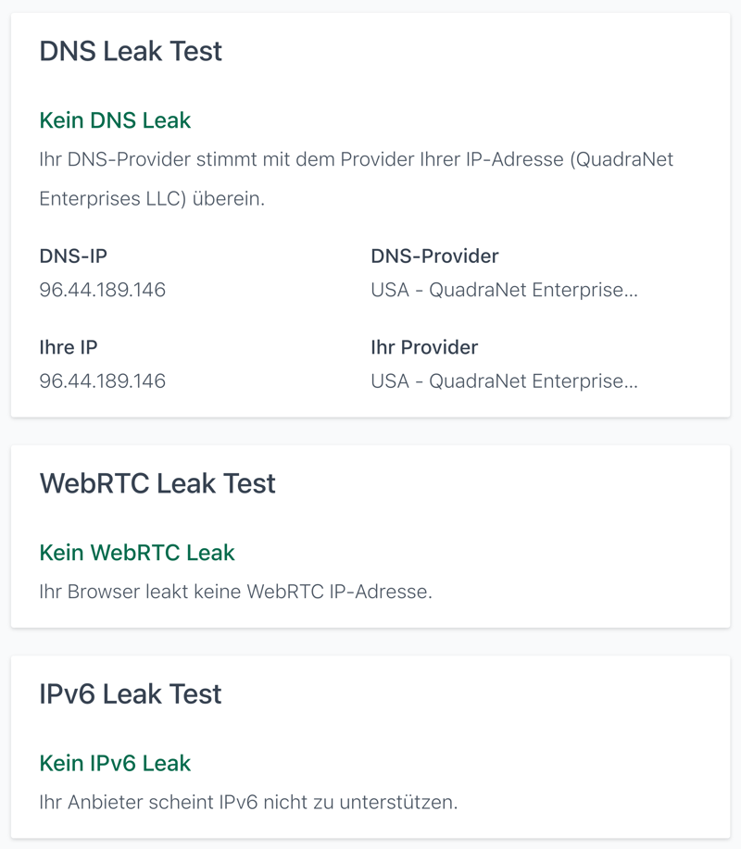Screen dimensions: 741x849
Task: Click the Ihr Provider label
Action: [x=424, y=347]
